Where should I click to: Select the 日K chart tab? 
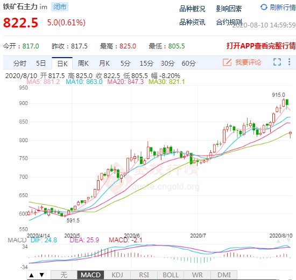point(62,64)
